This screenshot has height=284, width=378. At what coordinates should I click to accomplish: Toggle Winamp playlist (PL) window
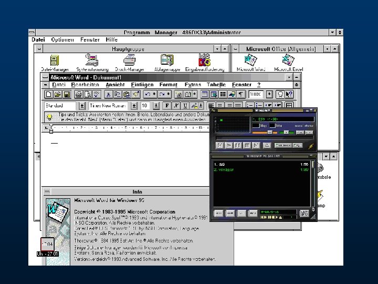309,133
